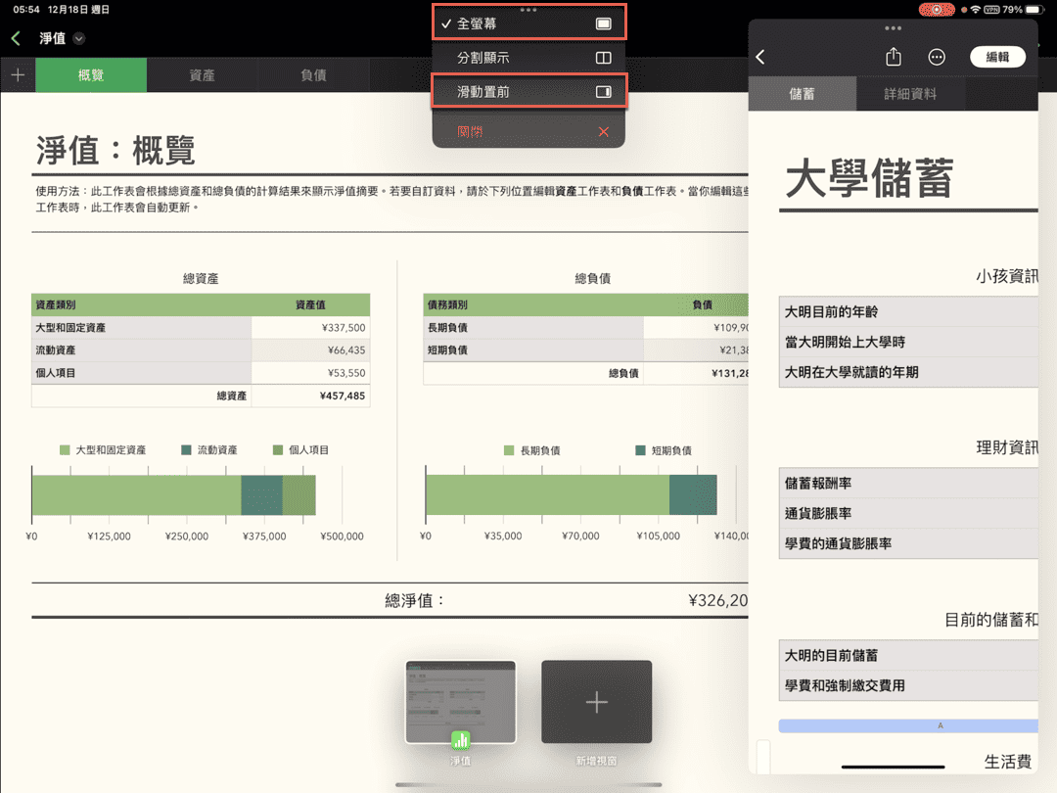Select the 淨值 window thumbnail in the shelf
This screenshot has height=793, width=1057.
(x=460, y=701)
